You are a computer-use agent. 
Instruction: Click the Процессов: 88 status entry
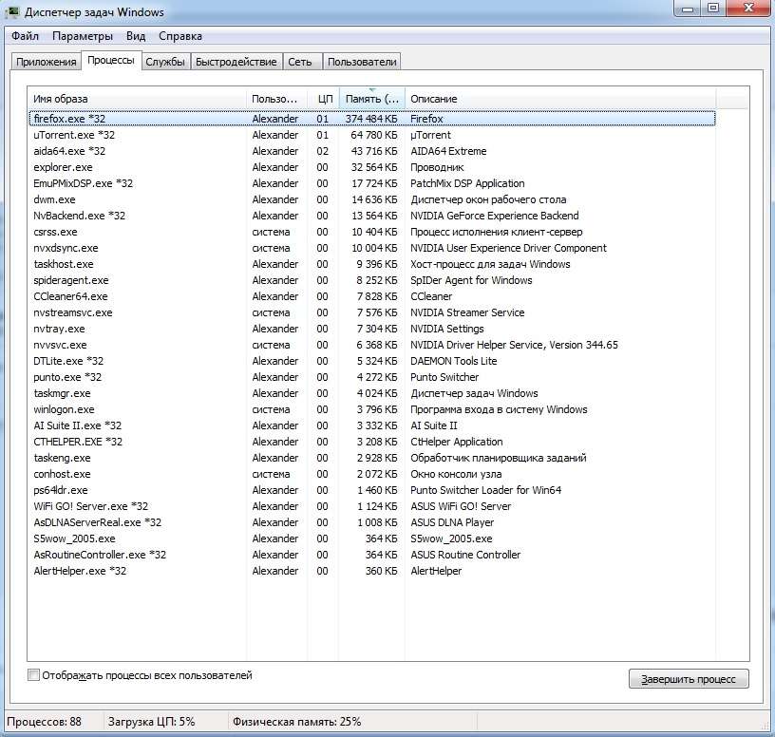point(44,722)
